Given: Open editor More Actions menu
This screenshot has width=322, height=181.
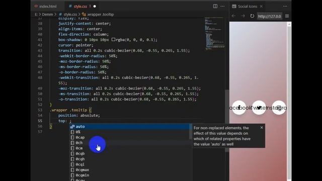Looking at the screenshot, I should pyautogui.click(x=222, y=7).
